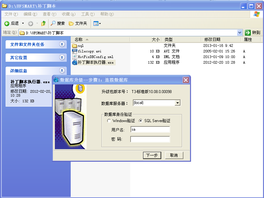The height and width of the screenshot is (198, 264).
Task: Open the 工具(T) menu
Action: [x=88, y=14]
